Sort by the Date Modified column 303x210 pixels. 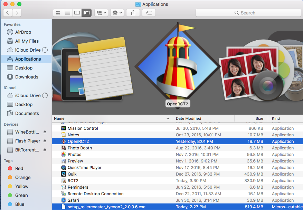coord(203,118)
